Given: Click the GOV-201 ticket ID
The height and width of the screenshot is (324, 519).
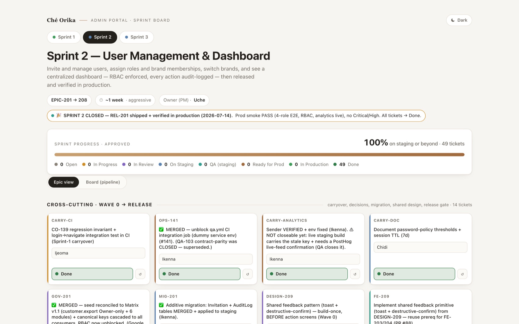Looking at the screenshot, I should tap(61, 296).
